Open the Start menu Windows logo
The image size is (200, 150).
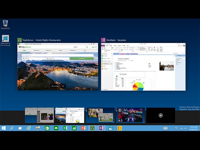coord(4,128)
